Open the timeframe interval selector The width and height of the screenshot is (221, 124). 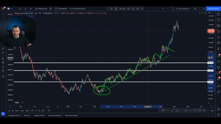pos(26,9)
